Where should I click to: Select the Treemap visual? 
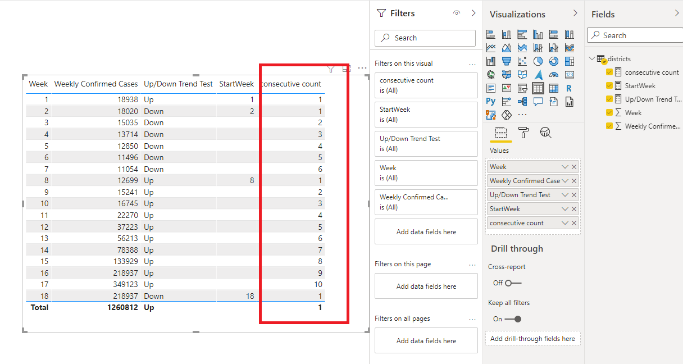pyautogui.click(x=570, y=61)
